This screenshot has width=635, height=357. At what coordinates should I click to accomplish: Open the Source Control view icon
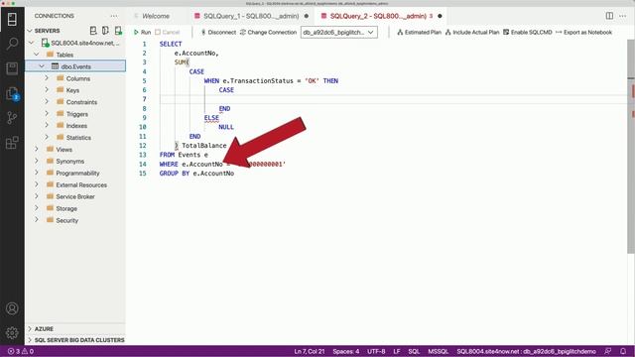tap(12, 118)
